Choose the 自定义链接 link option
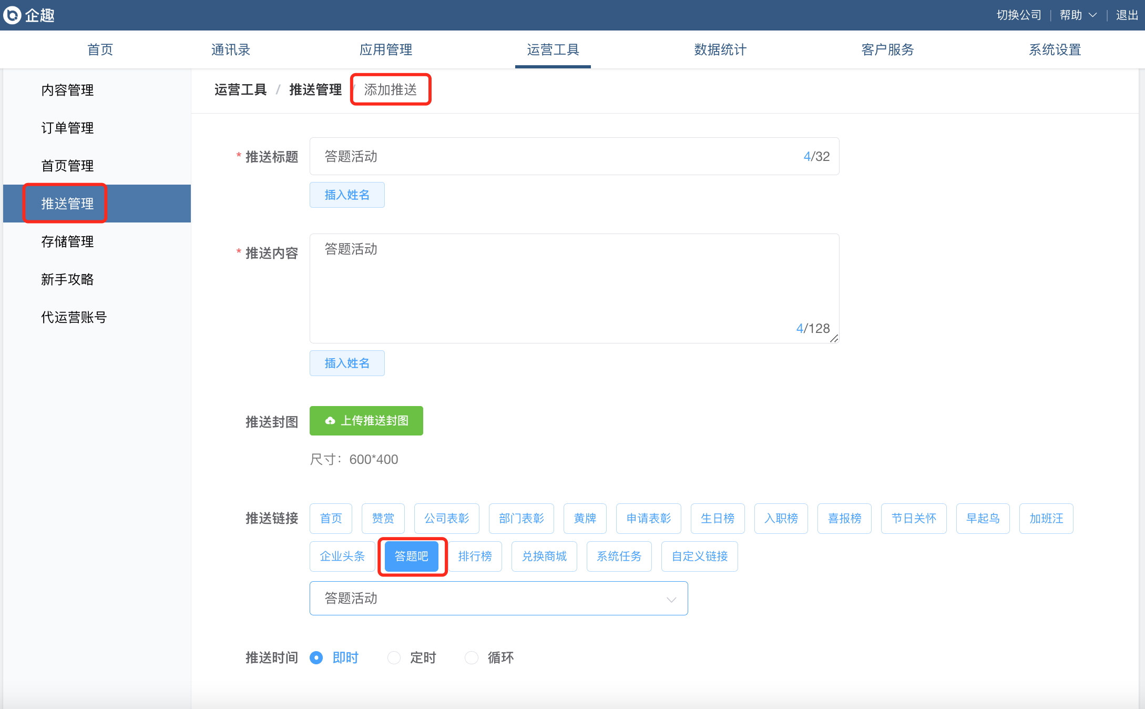Image resolution: width=1145 pixels, height=709 pixels. pyautogui.click(x=699, y=556)
